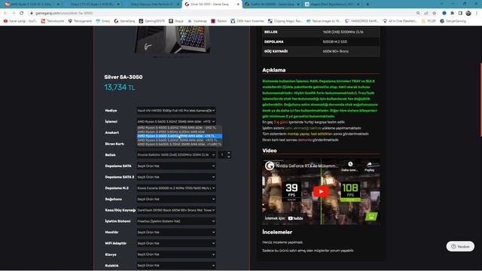Open the Clipping Magic bookmark
Screen dimensions: 482x271
[x=285, y=21]
